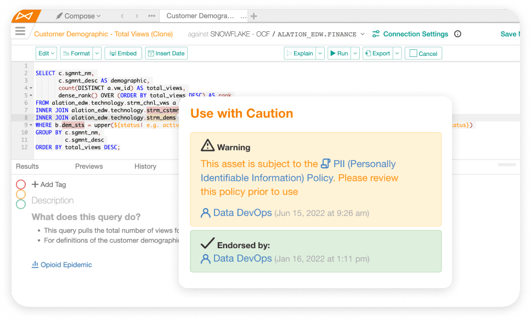Click the Alation logo icon

coord(26,16)
